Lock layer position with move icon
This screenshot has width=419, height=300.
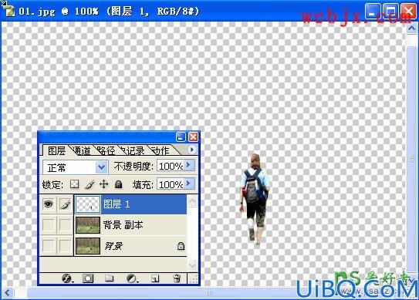[103, 184]
